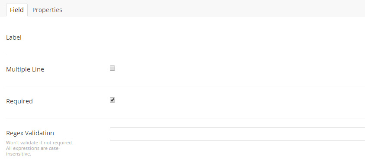
Task: Uncheck the Required checkbox
Action: (x=112, y=100)
